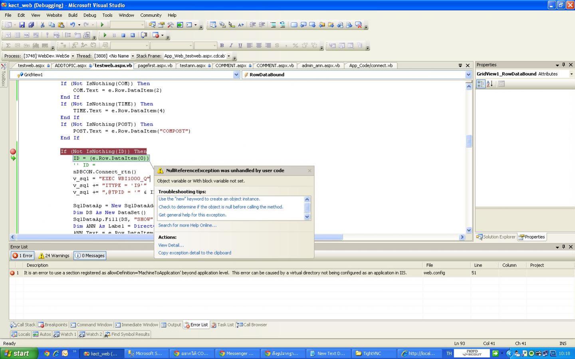The image size is (575, 359).
Task: Open the RowDataBound method dropdown
Action: pyautogui.click(x=468, y=75)
